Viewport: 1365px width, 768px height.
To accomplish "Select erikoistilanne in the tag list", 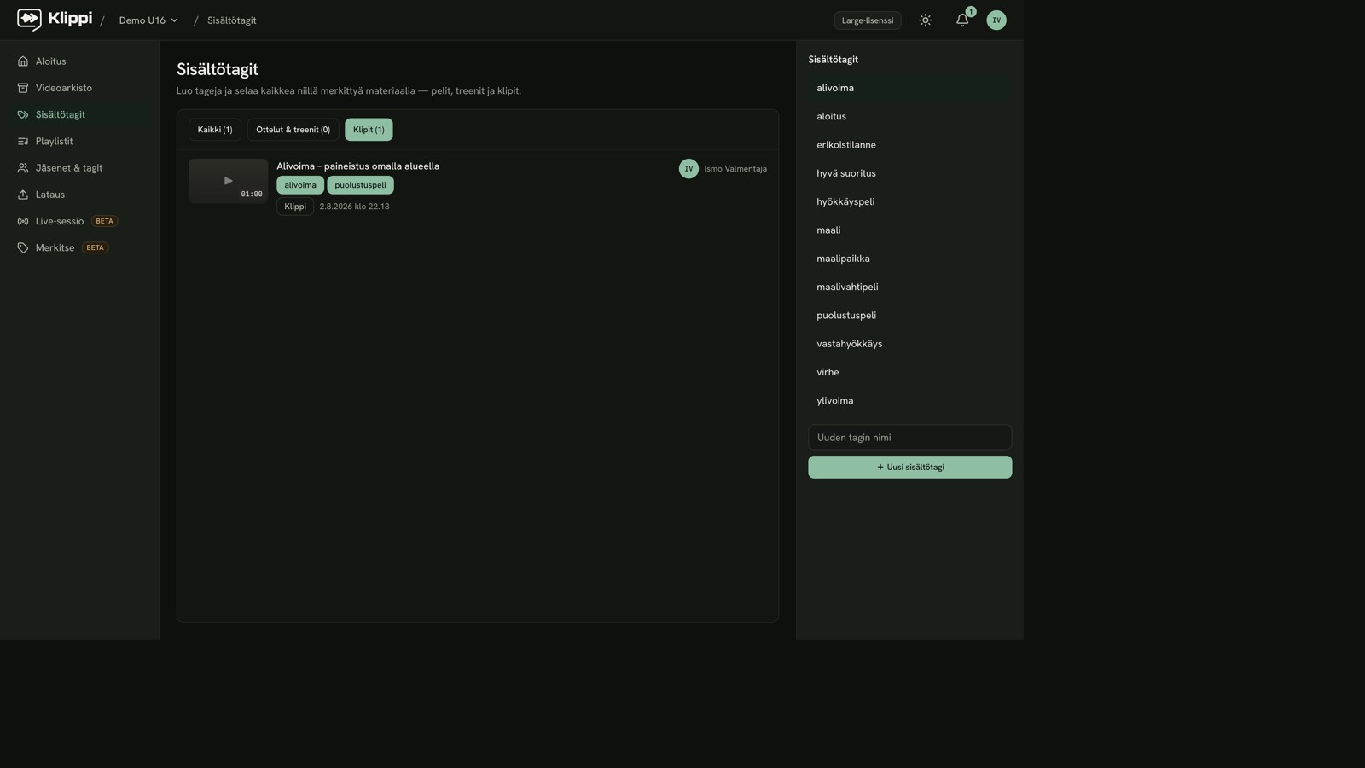I will 910,145.
